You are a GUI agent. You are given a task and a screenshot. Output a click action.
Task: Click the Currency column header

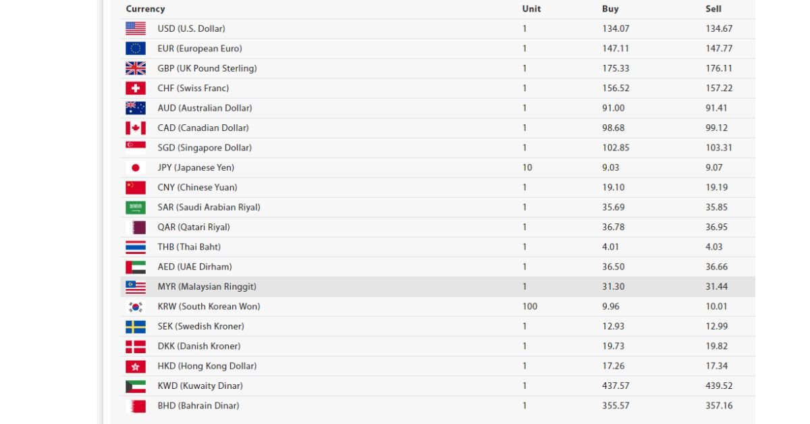145,9
